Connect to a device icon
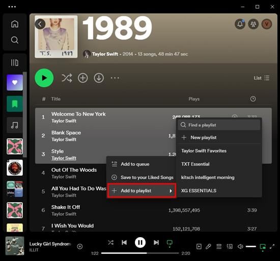 tap(230, 247)
